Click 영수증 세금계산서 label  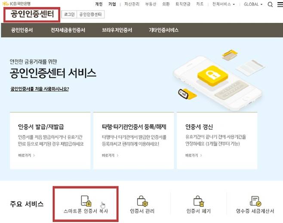click(x=255, y=211)
